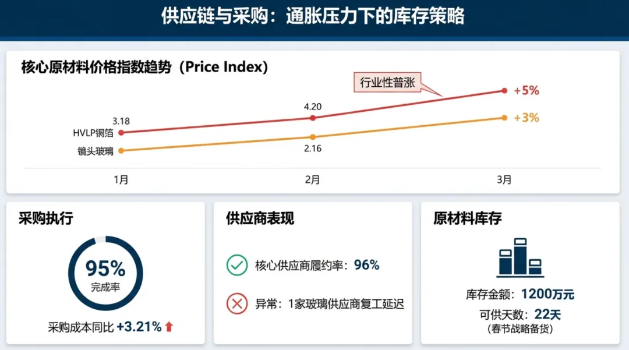
Task: Select the orange March point near +3%
Action: point(504,118)
